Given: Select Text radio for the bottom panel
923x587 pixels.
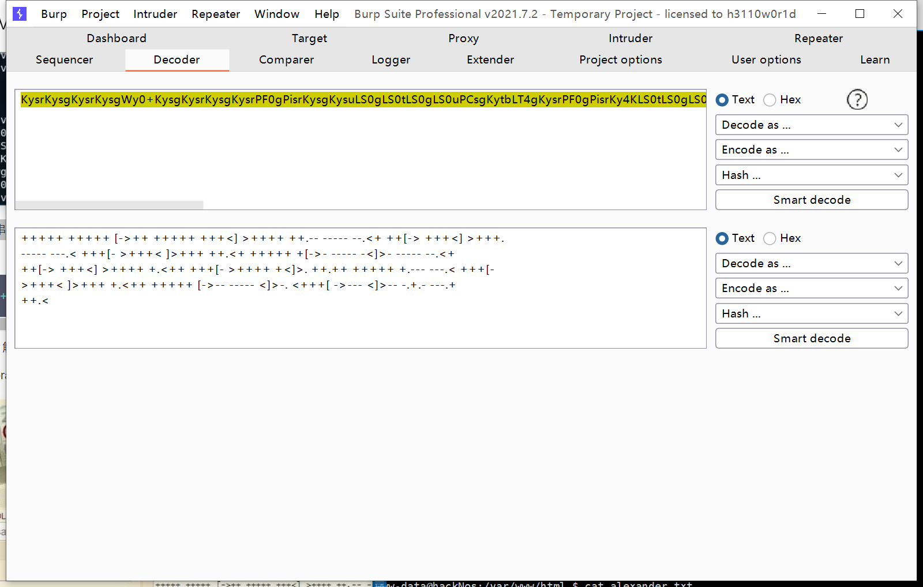Looking at the screenshot, I should pyautogui.click(x=722, y=238).
